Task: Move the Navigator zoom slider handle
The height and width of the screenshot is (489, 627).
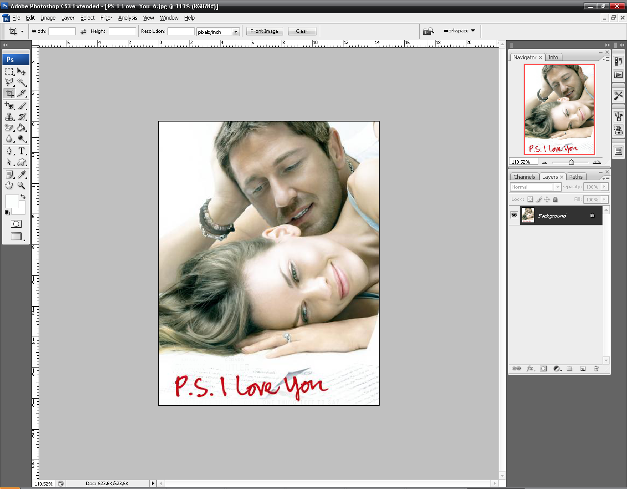Action: 571,162
